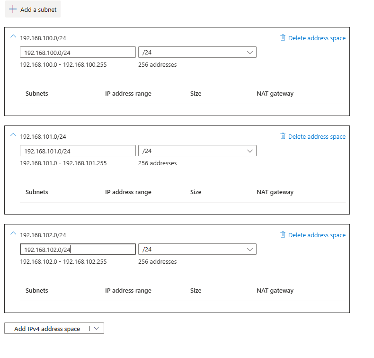Open the /24 size dropdown for 192.168.101.0
The width and height of the screenshot is (374, 358).
[197, 151]
